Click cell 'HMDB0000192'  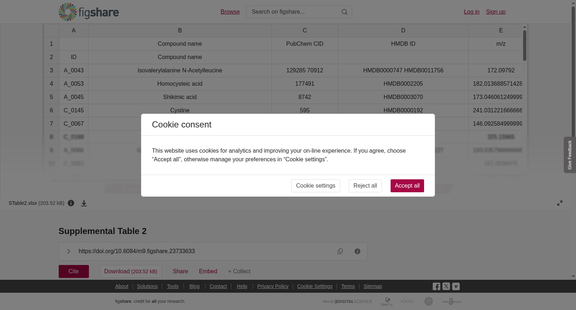pos(403,111)
